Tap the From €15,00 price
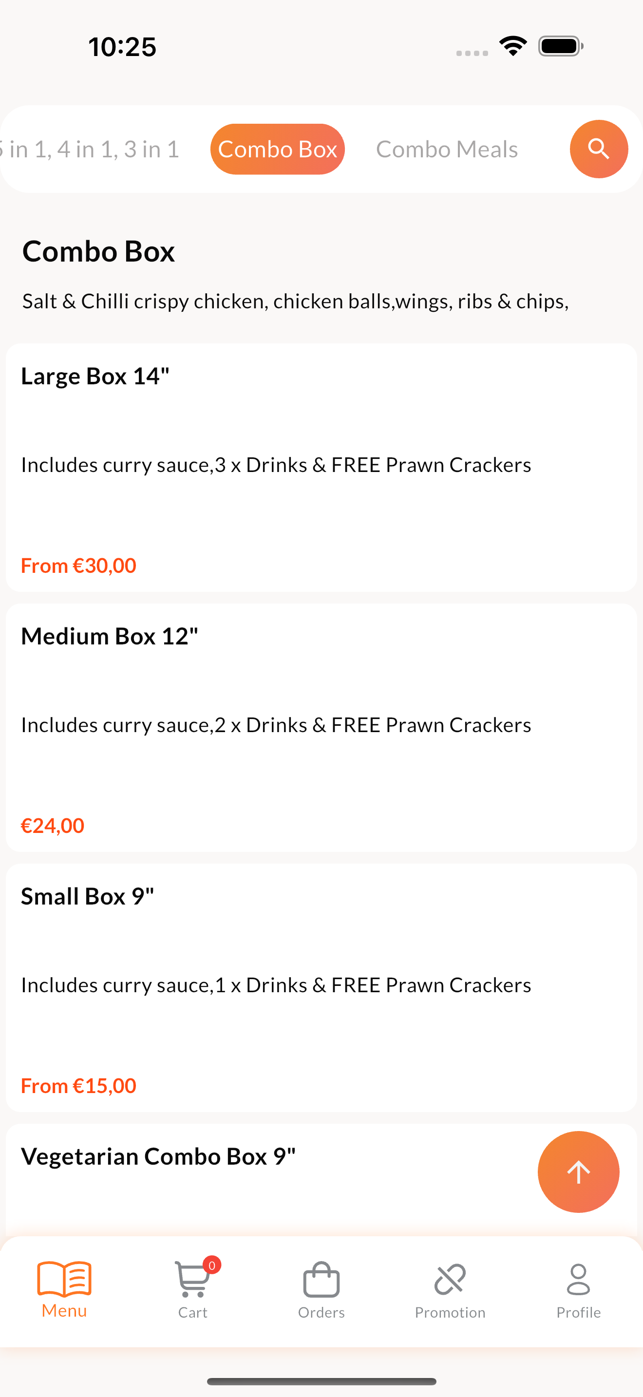643x1397 pixels. coord(78,1086)
